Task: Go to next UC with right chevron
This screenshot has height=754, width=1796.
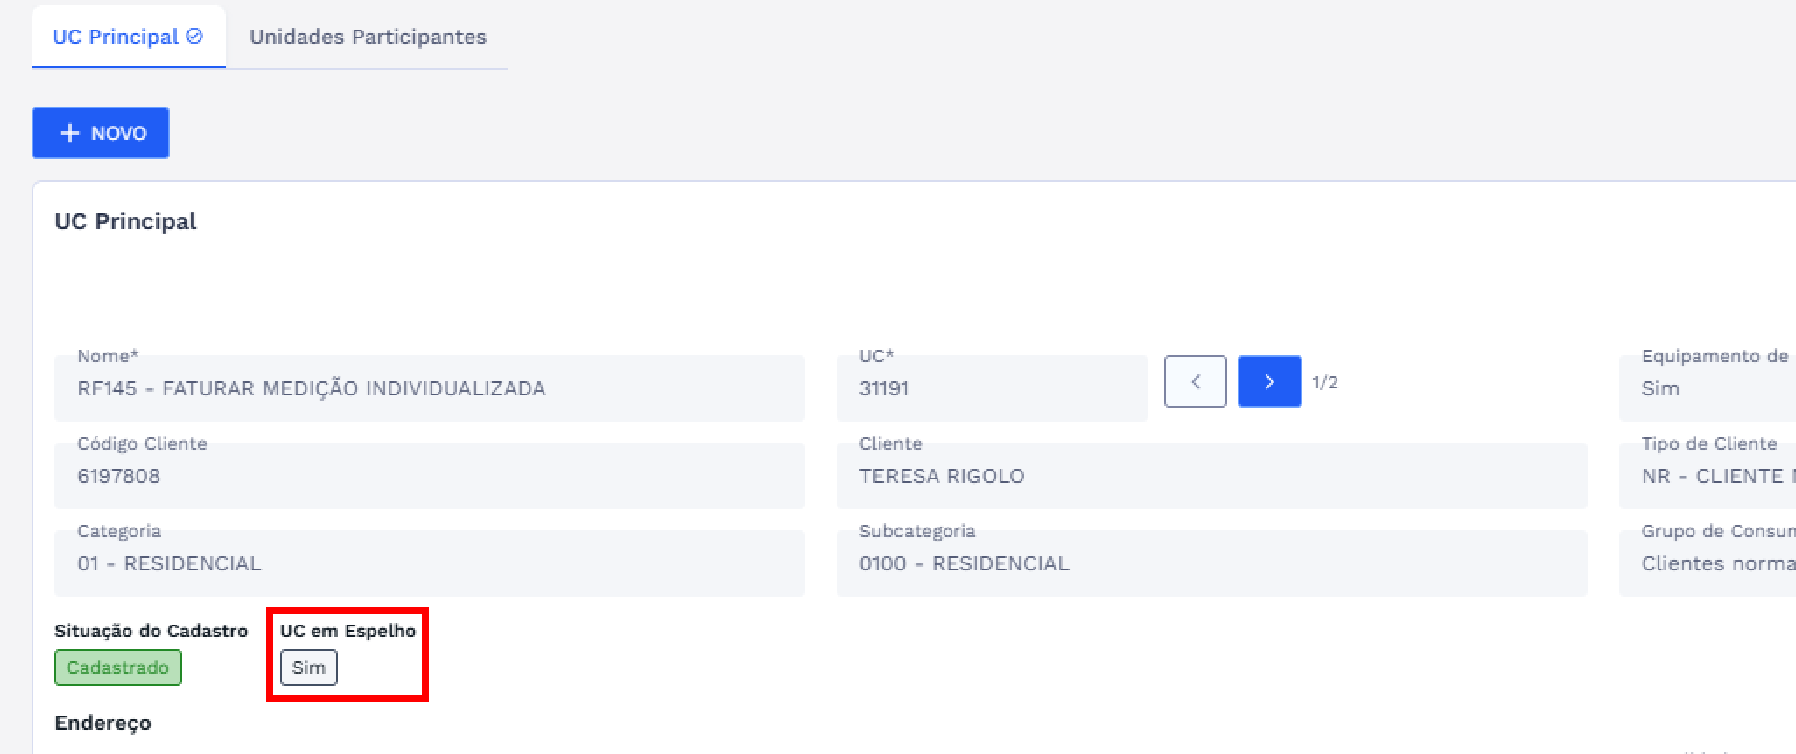Action: pyautogui.click(x=1269, y=381)
